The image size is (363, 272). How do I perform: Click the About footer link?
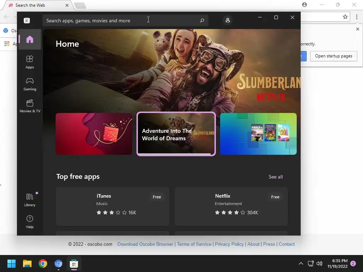click(x=253, y=244)
